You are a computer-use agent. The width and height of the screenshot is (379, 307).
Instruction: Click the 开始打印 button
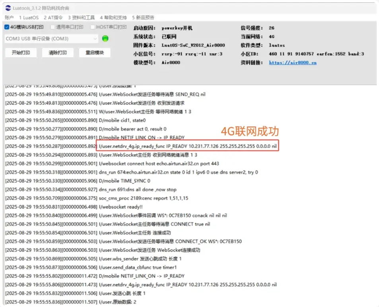[x=21, y=53]
